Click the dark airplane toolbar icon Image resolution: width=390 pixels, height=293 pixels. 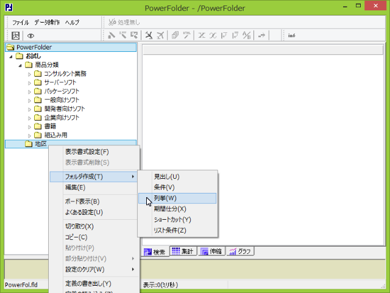coord(149,35)
